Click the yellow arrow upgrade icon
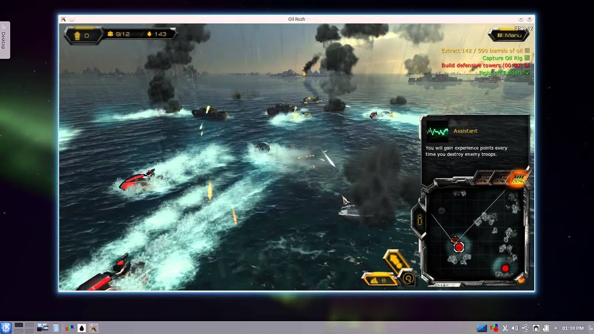The width and height of the screenshot is (594, 334). [396, 261]
